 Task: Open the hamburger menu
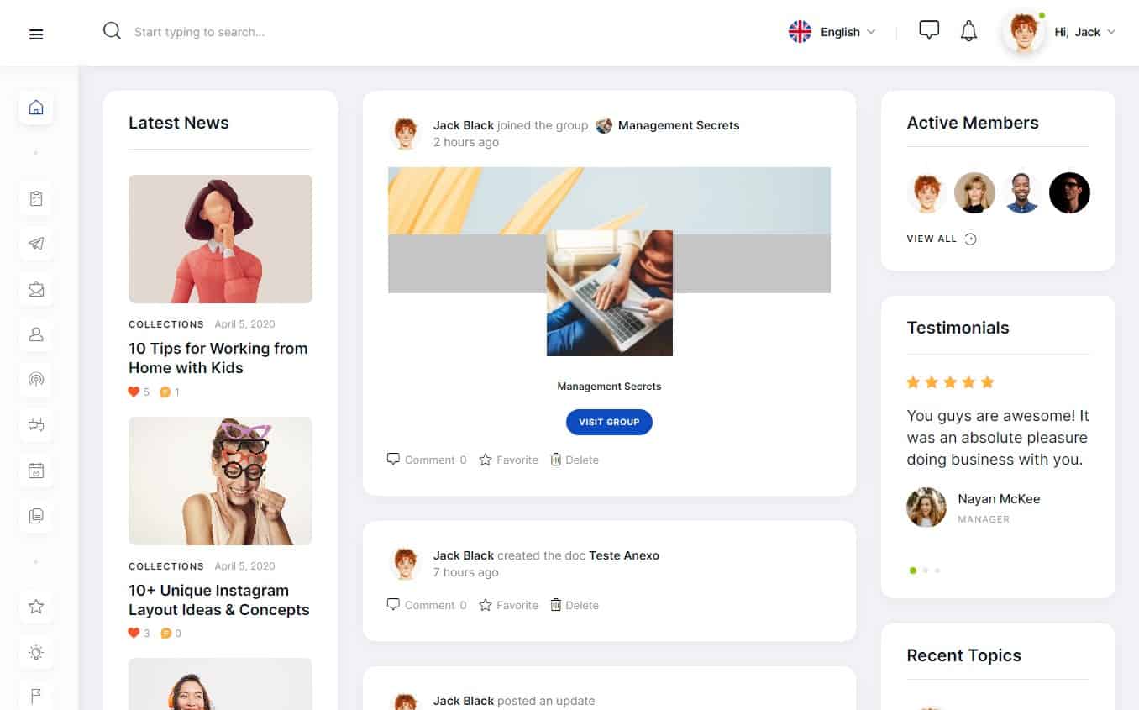pos(36,34)
